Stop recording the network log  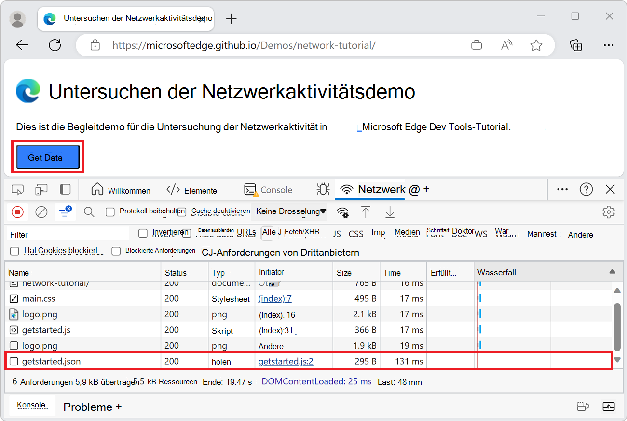tap(17, 211)
